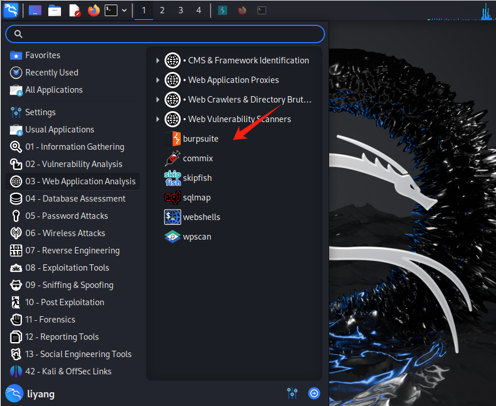Click the Web Crawlers submenu globe icon

[173, 100]
